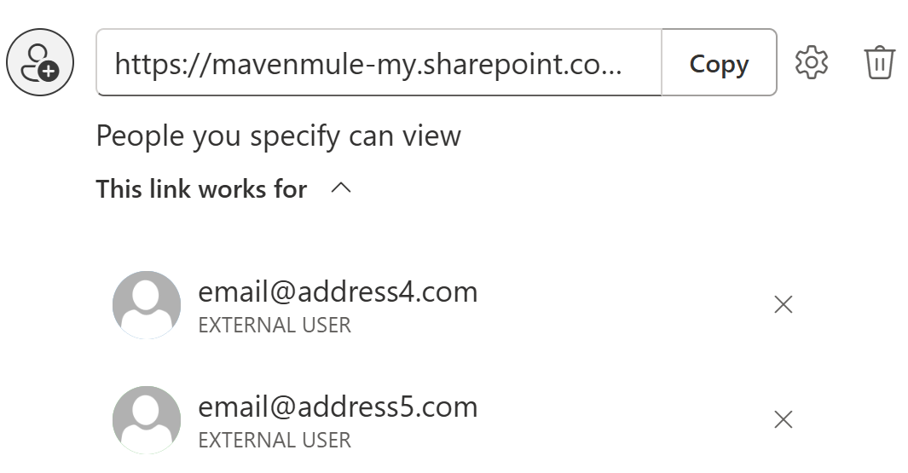Remove email@address5.com from the link
Image resolution: width=908 pixels, height=473 pixels.
(x=783, y=419)
